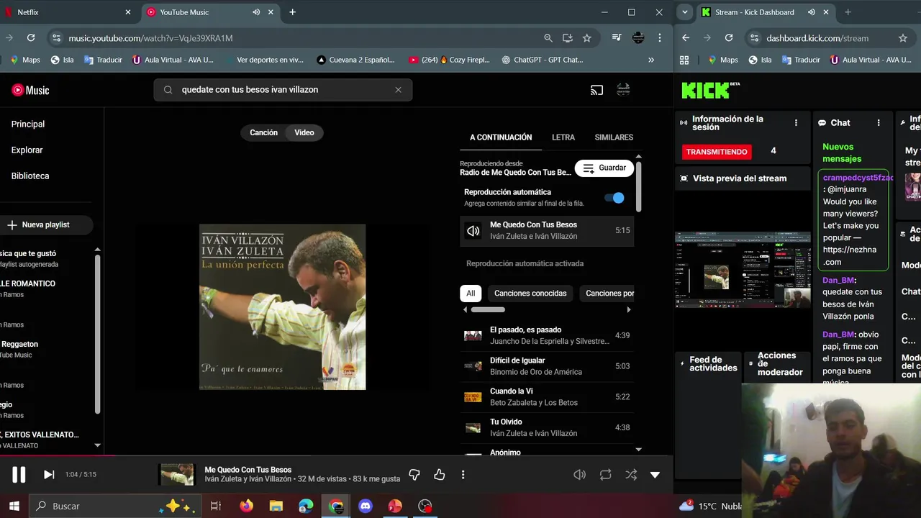Open more options for playing song
The width and height of the screenshot is (921, 518).
(463, 474)
